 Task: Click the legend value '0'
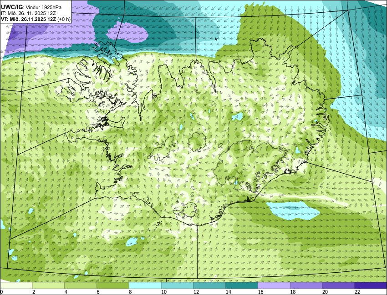1,292
